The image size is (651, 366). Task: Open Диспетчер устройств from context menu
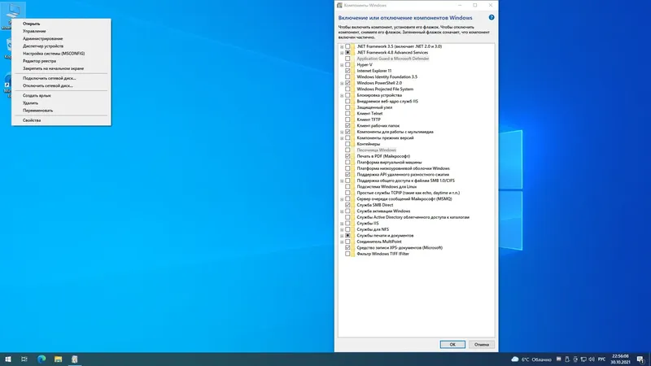pos(61,46)
